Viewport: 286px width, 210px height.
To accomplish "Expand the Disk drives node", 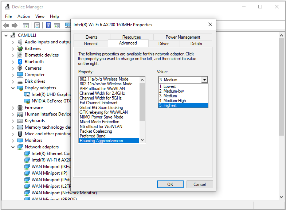I will (x=13, y=82).
